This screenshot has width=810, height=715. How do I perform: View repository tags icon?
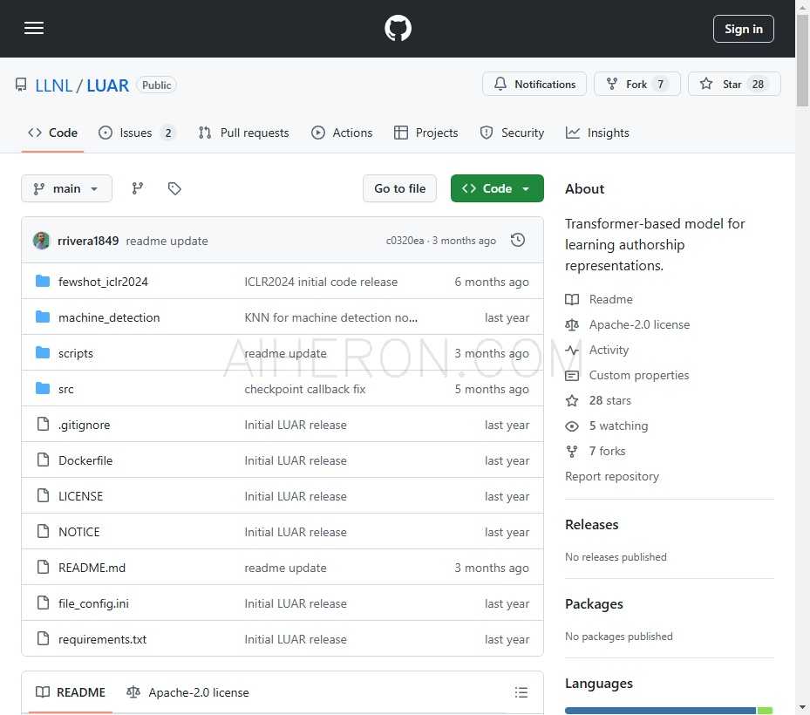click(174, 188)
